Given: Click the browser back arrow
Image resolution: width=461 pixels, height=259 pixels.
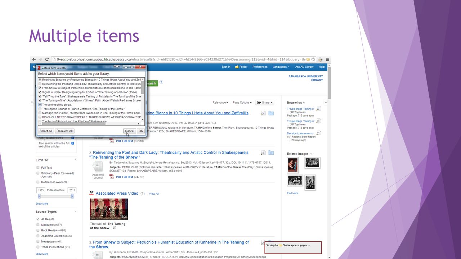Looking at the screenshot, I should (34, 59).
